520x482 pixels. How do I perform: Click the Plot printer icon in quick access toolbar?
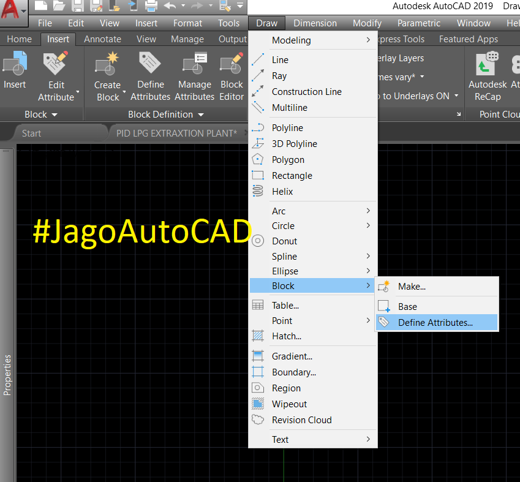pyautogui.click(x=151, y=6)
